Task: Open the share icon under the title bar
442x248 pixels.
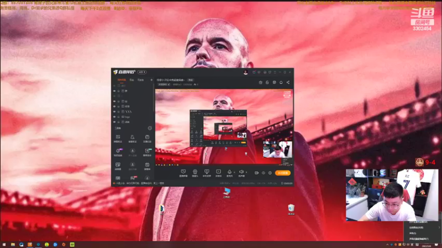Action: (288, 82)
